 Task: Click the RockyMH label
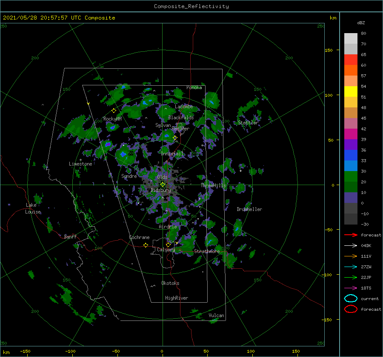[x=112, y=119]
